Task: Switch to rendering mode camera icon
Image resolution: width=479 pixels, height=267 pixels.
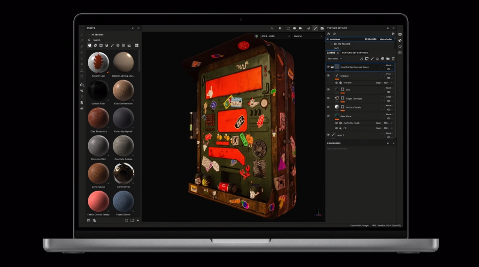Action: click(x=322, y=28)
